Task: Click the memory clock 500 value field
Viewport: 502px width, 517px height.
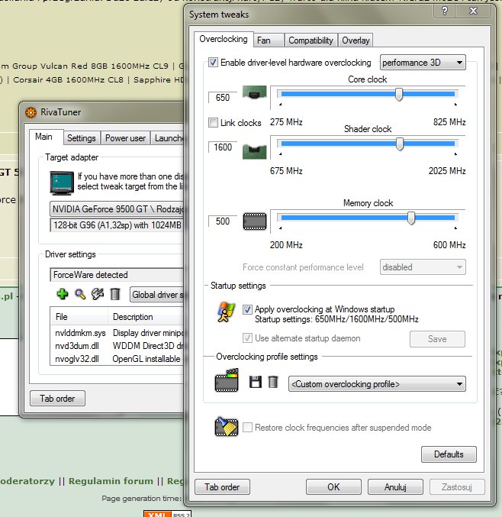Action: pyautogui.click(x=223, y=221)
